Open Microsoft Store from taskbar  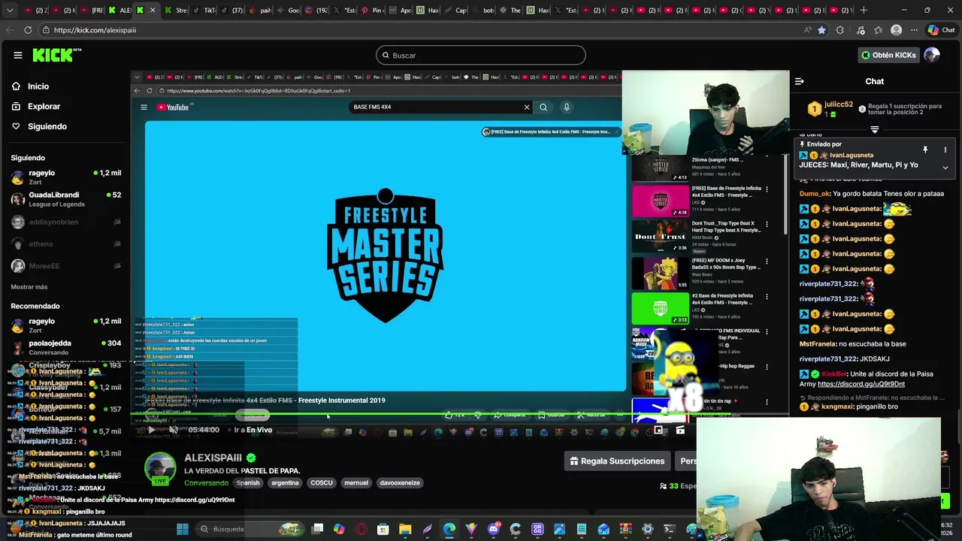(x=383, y=529)
